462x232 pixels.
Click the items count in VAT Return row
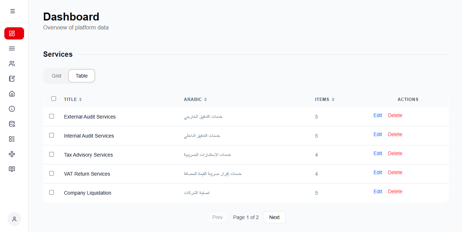(317, 174)
